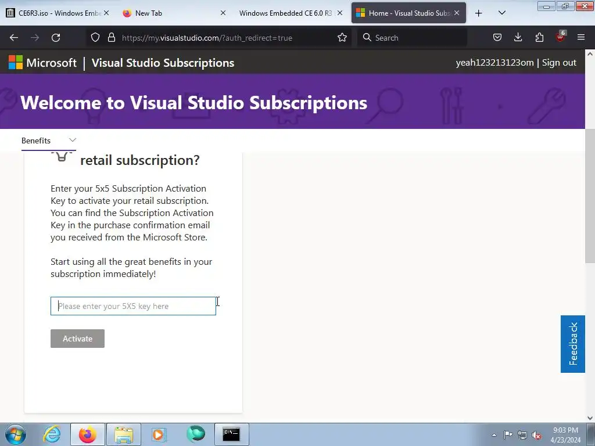Image resolution: width=595 pixels, height=446 pixels.
Task: Click the page vertical scrollbar thumb
Action: pyautogui.click(x=590, y=195)
